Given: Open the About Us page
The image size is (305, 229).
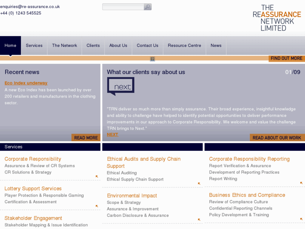Looking at the screenshot, I should coord(118,45).
